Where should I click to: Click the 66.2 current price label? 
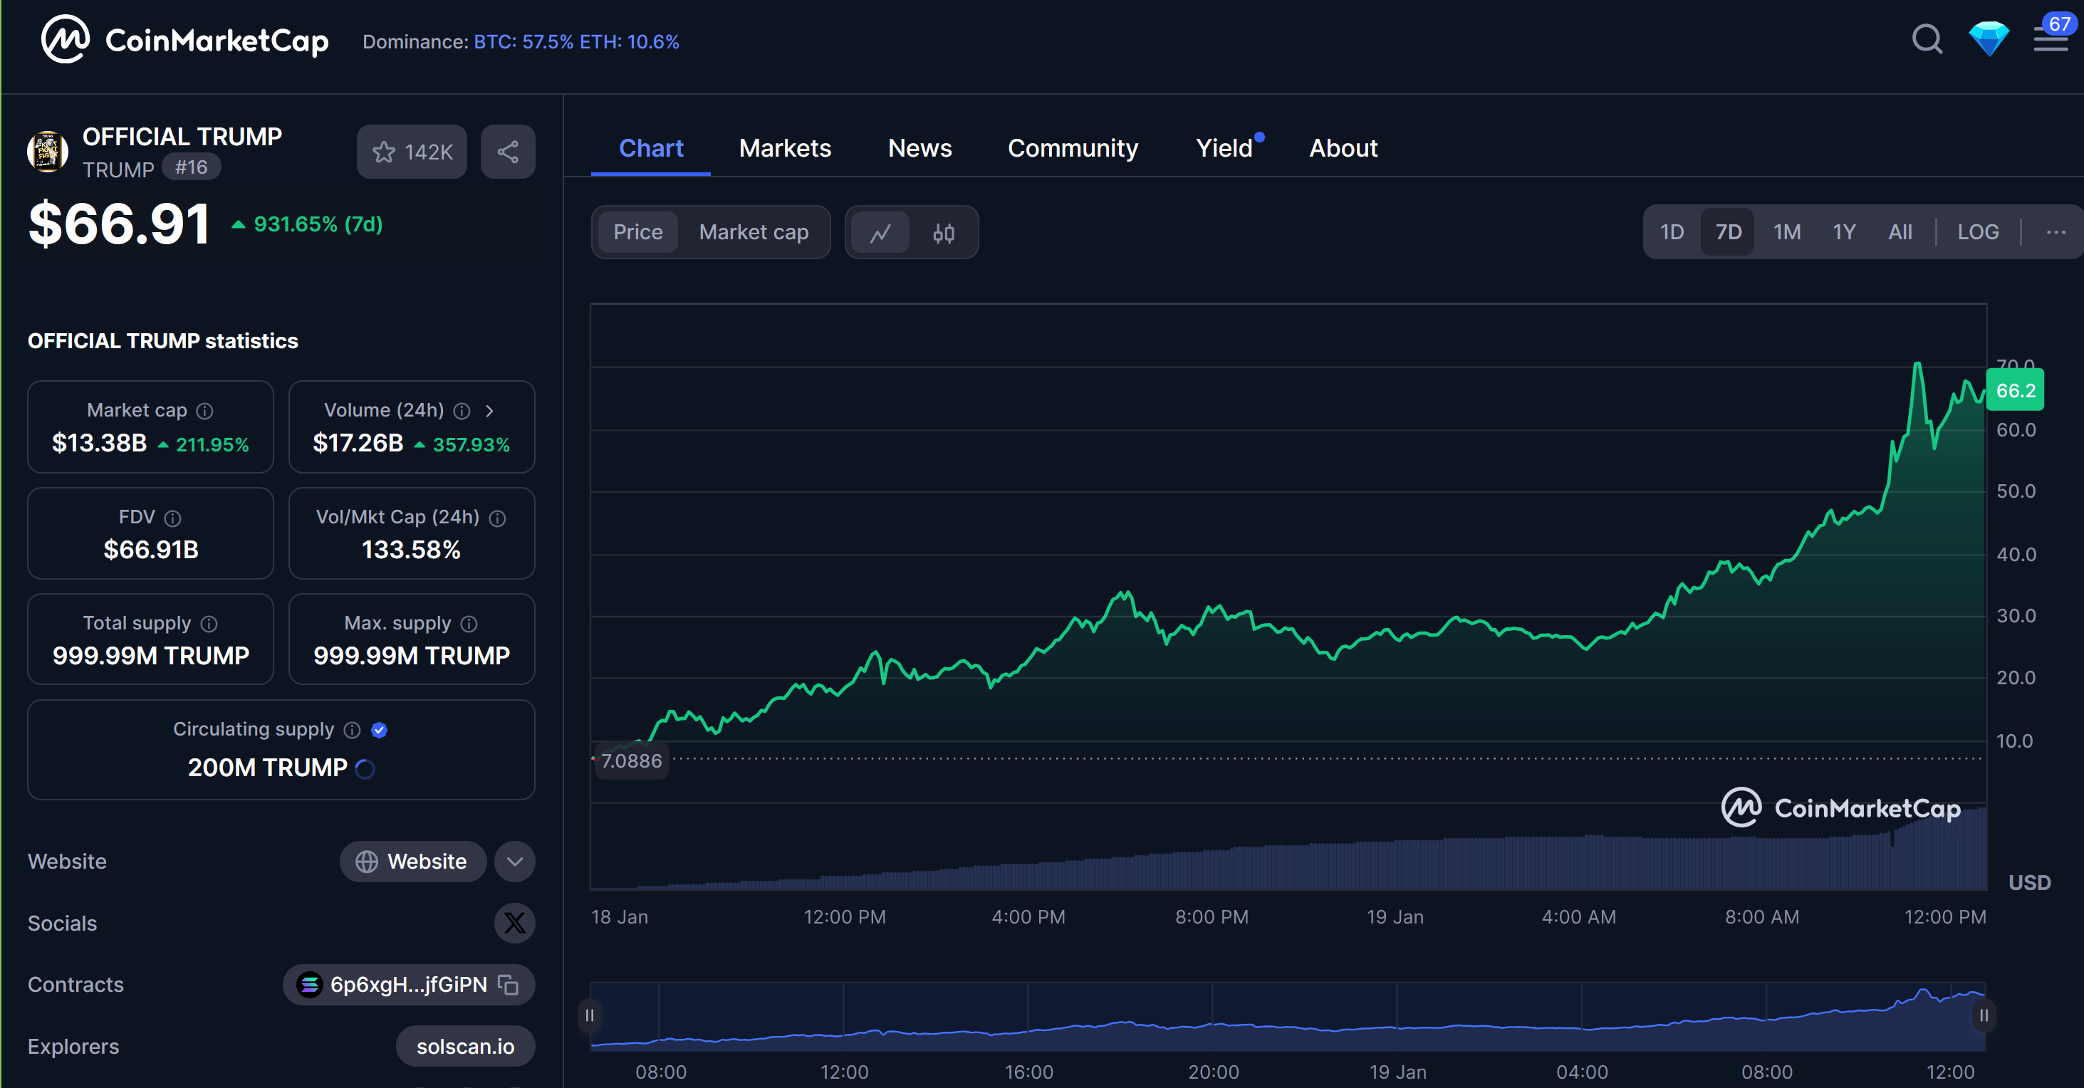coord(2014,391)
